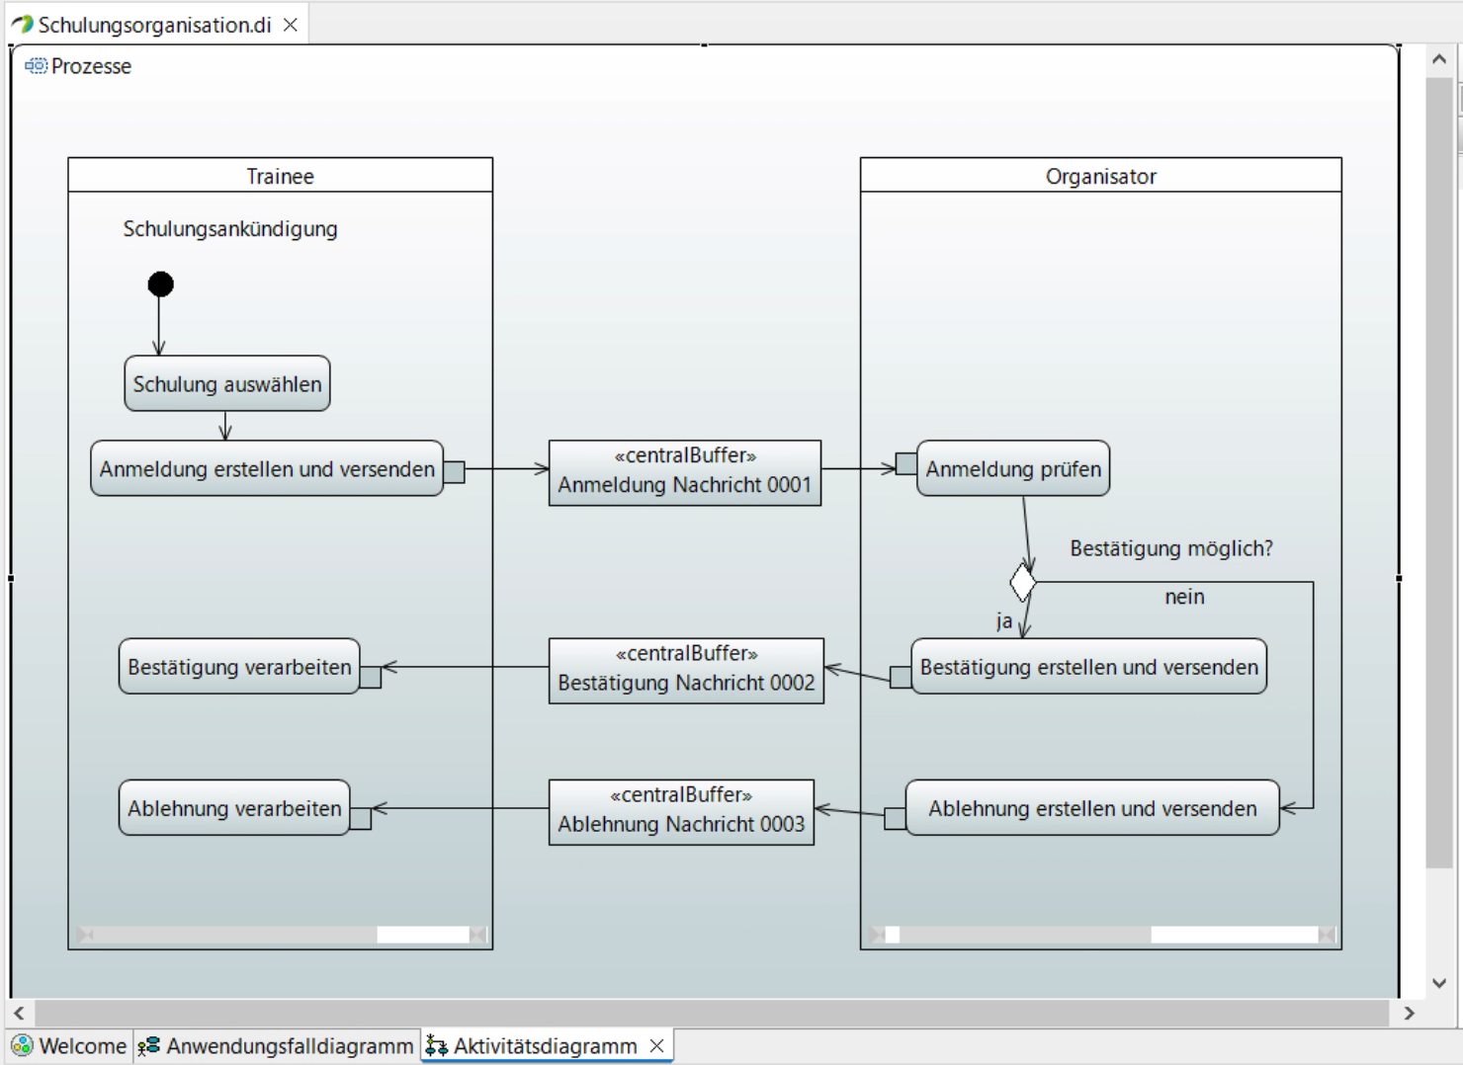Select the Bestätigung verarbeiten action
The width and height of the screenshot is (1463, 1065).
(239, 666)
